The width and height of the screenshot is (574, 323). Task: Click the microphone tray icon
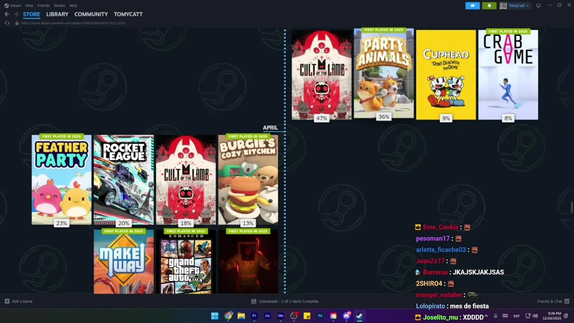[x=496, y=316]
